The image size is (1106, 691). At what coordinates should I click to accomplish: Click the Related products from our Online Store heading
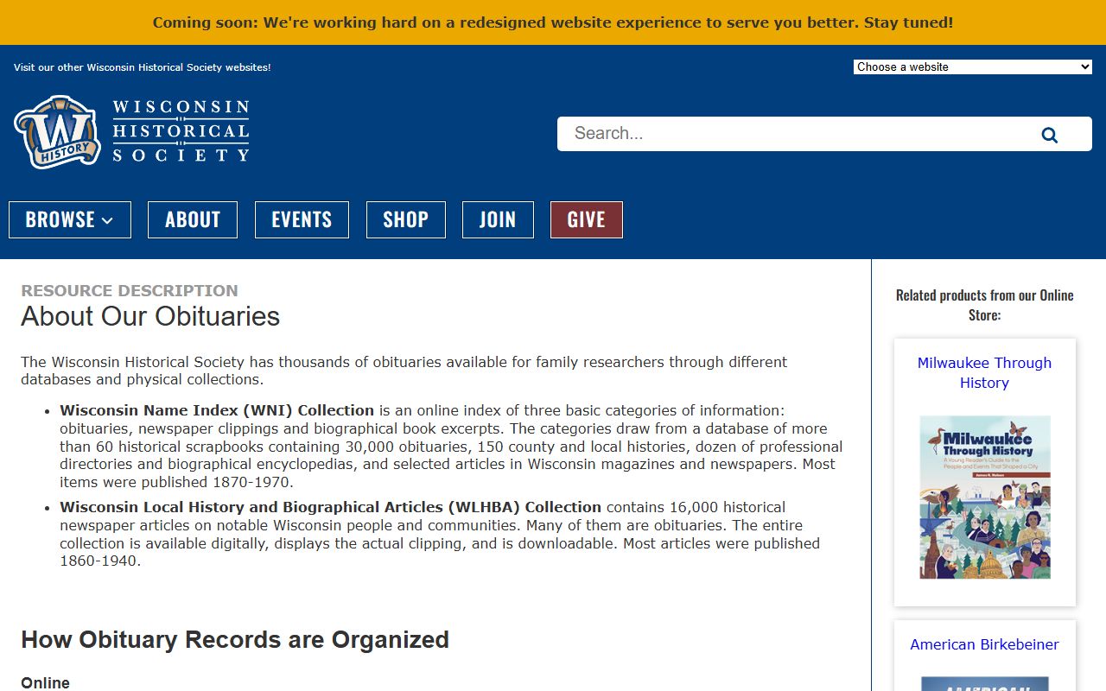coord(984,305)
